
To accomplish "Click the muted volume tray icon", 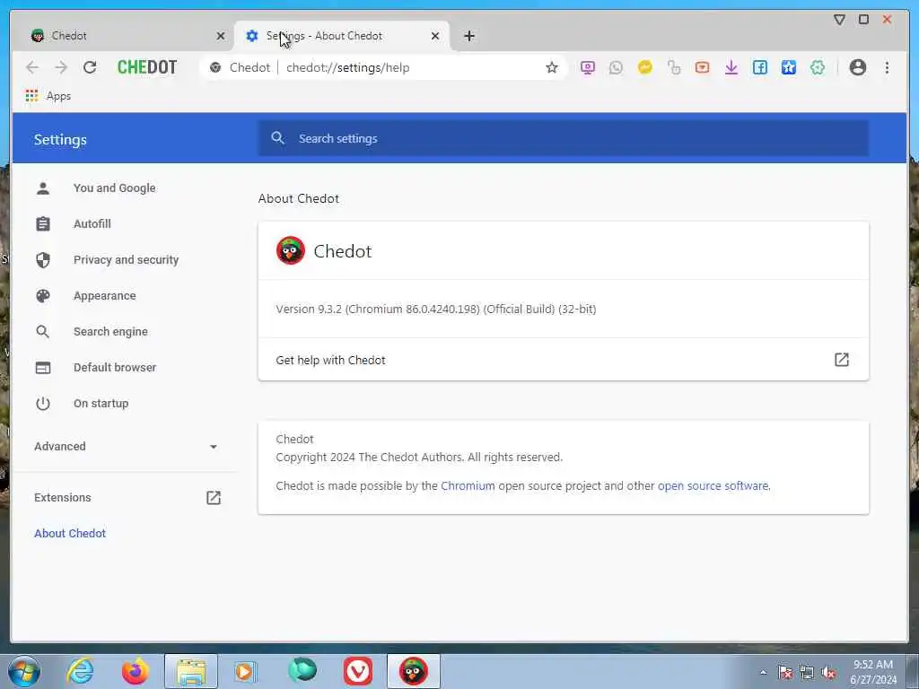I will [x=828, y=673].
